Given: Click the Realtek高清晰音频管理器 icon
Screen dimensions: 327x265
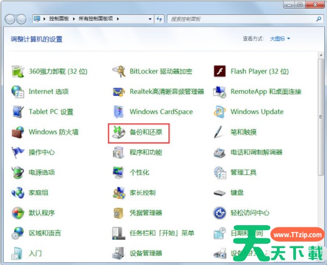Looking at the screenshot, I should point(119,92).
